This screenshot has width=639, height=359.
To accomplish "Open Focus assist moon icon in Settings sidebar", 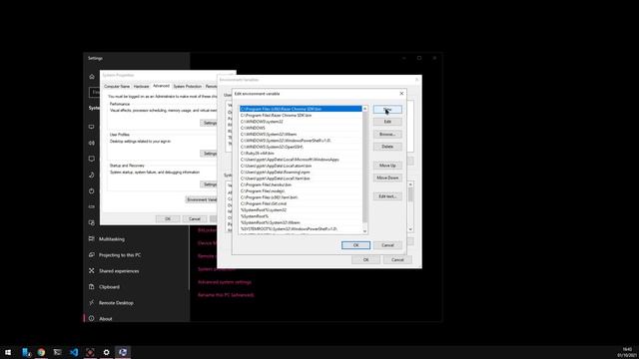I will (92, 176).
